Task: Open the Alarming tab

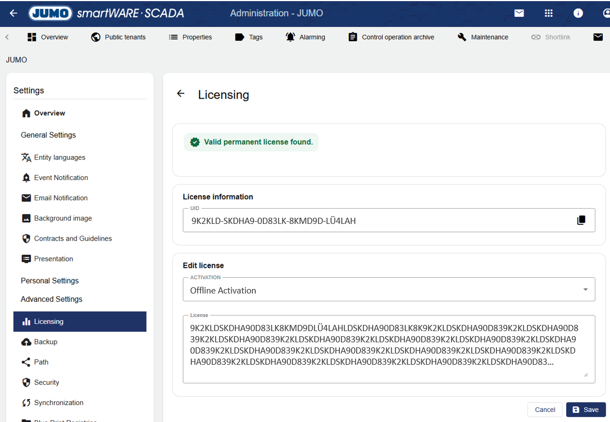Action: tap(306, 37)
